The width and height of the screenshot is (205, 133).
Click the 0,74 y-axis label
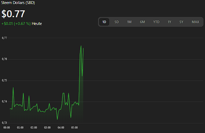pos(4,101)
